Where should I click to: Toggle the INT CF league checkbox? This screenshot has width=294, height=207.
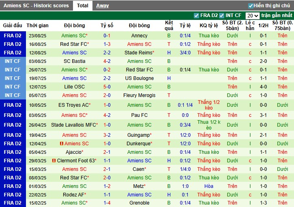(x=222, y=15)
